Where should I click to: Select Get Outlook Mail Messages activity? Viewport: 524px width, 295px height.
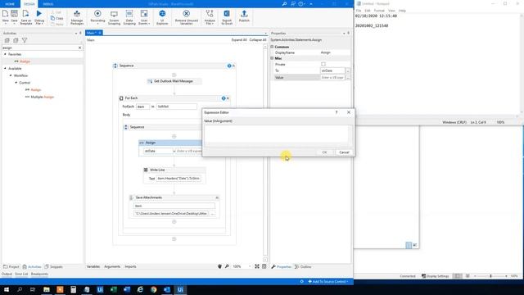coord(174,81)
